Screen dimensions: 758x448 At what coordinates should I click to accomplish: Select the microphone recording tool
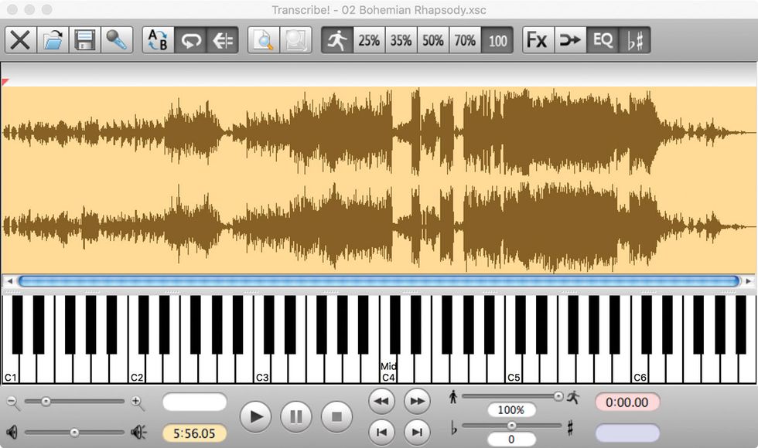coord(118,40)
